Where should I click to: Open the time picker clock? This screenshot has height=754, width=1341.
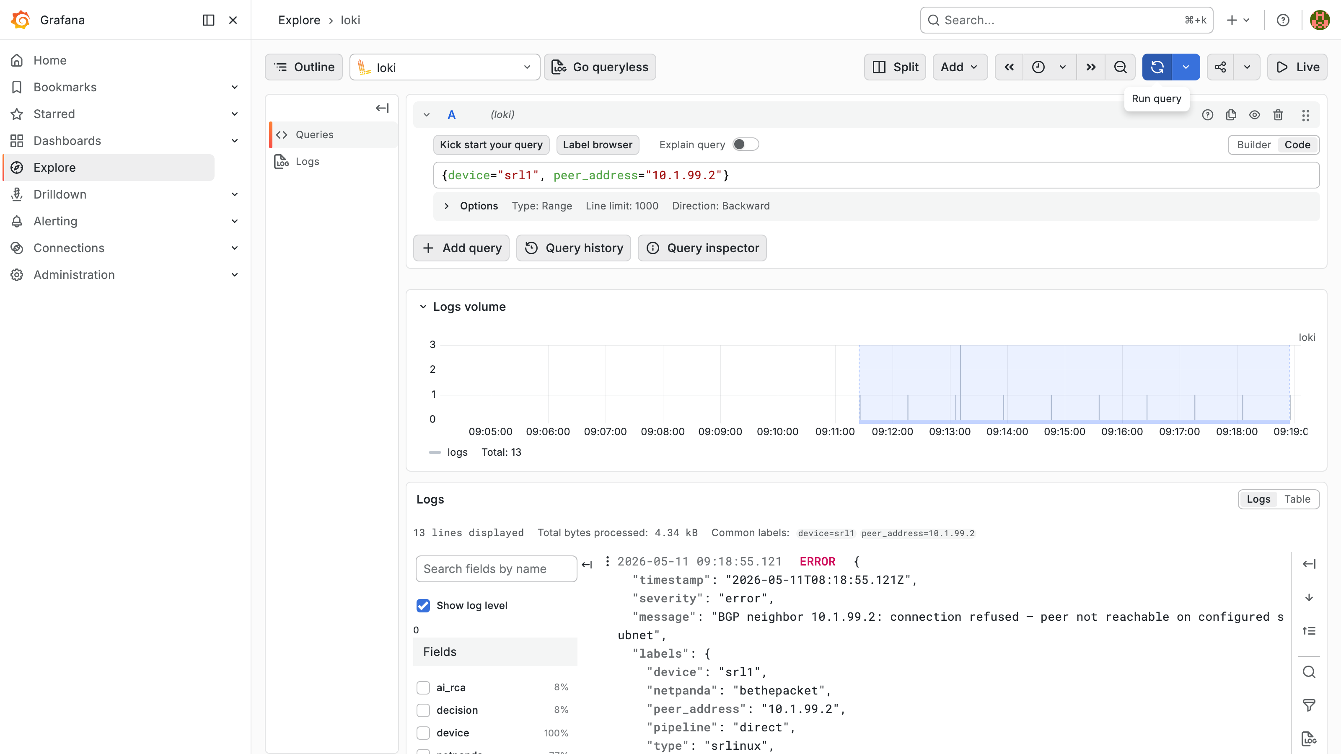coord(1038,67)
